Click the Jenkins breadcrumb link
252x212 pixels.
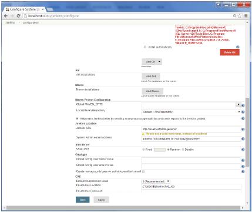tap(10, 22)
